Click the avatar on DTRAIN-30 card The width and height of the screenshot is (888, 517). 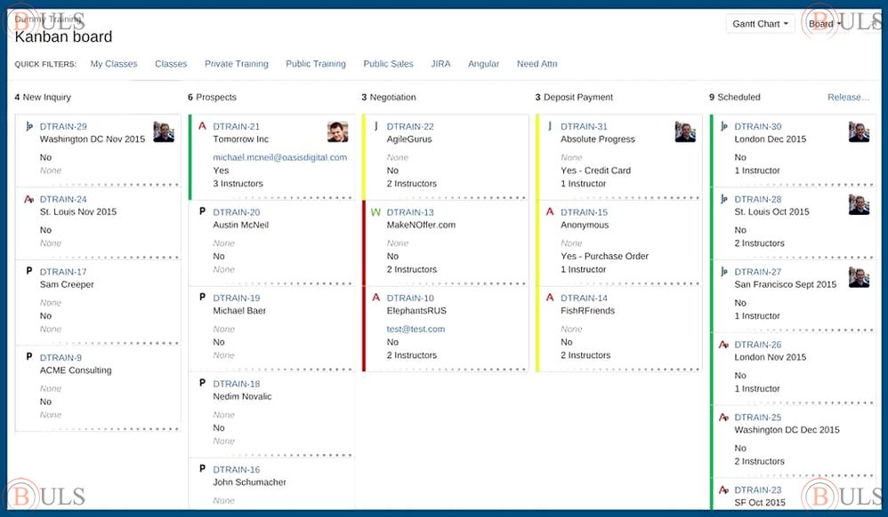[x=859, y=132]
